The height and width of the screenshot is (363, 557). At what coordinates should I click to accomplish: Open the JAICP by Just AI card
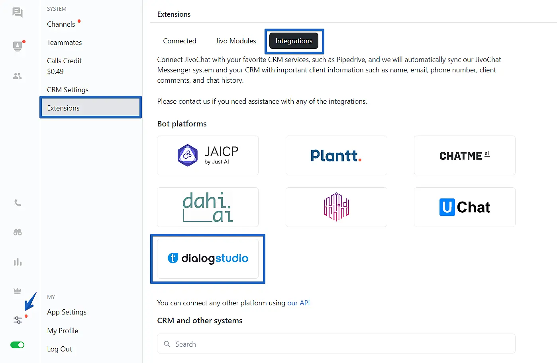[208, 155]
